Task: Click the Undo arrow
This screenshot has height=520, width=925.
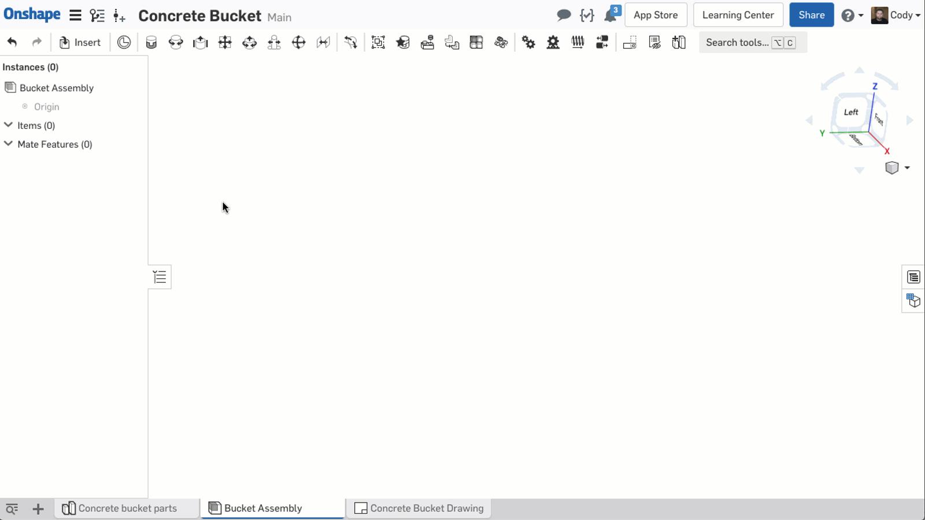Action: (x=12, y=42)
